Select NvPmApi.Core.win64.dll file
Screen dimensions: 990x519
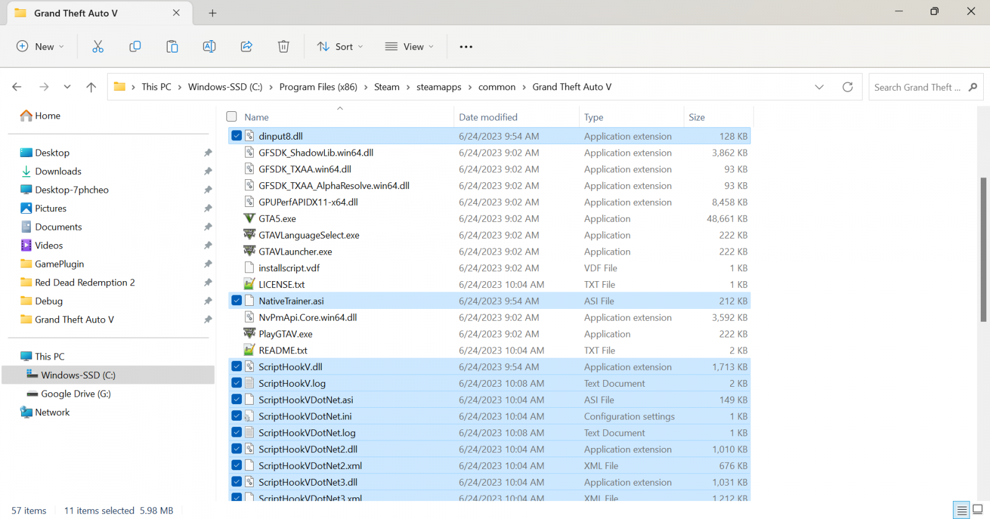pos(489,317)
